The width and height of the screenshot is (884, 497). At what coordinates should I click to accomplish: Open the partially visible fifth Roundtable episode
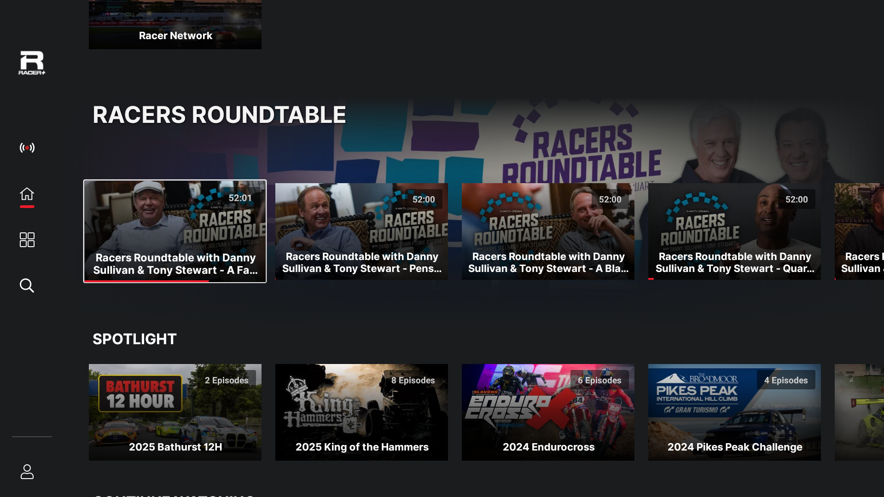859,231
